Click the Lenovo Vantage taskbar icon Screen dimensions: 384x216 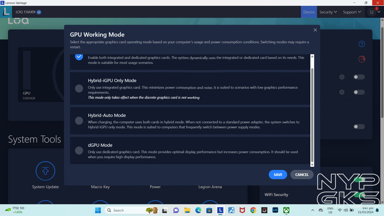click(x=220, y=210)
